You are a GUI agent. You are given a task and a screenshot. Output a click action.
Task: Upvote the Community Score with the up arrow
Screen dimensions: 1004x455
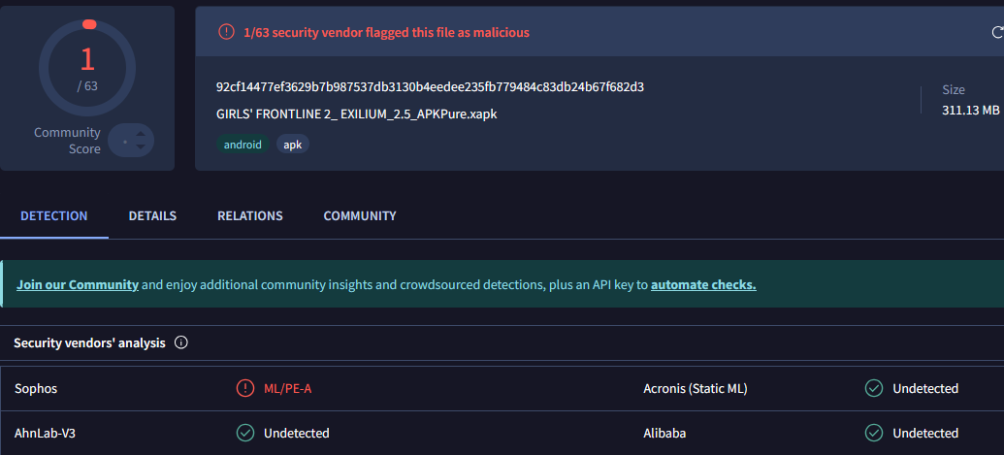click(x=141, y=134)
